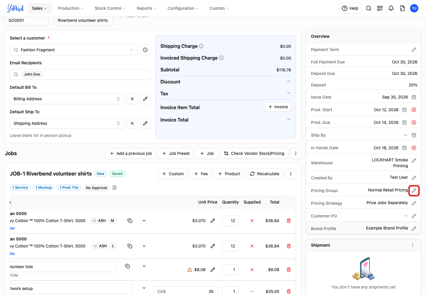Expand the volunteer tote line item
The height and width of the screenshot is (295, 426).
[x=144, y=266]
